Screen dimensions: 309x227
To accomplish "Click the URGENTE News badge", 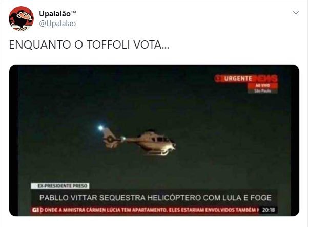I will tap(246, 78).
